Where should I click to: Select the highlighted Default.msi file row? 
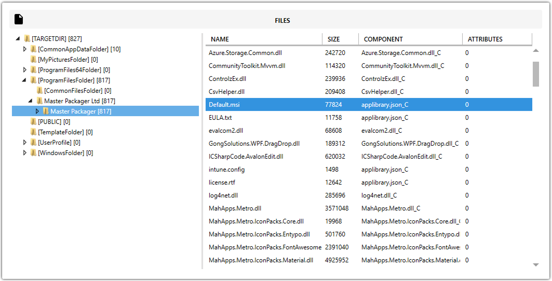[x=369, y=104]
